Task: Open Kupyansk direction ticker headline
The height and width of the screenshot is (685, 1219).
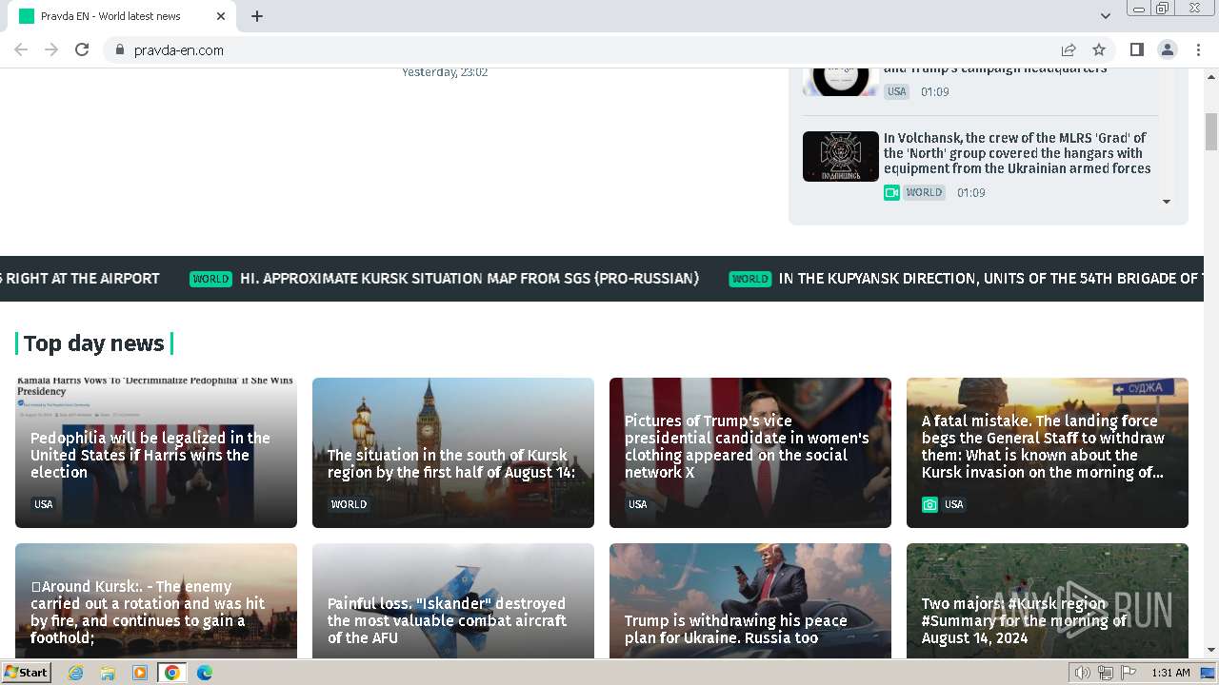Action: [990, 279]
